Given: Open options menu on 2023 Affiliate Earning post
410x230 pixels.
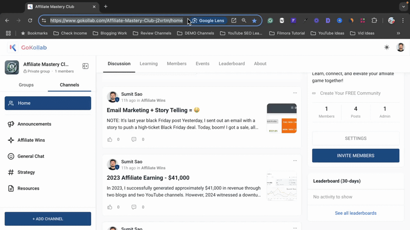Looking at the screenshot, I should click(x=295, y=161).
